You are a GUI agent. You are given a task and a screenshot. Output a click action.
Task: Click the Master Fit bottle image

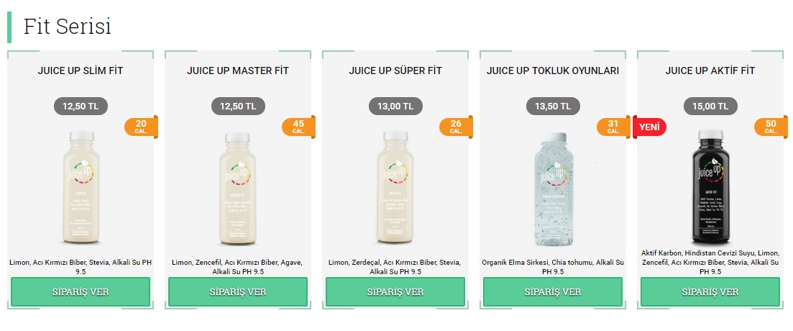(238, 187)
